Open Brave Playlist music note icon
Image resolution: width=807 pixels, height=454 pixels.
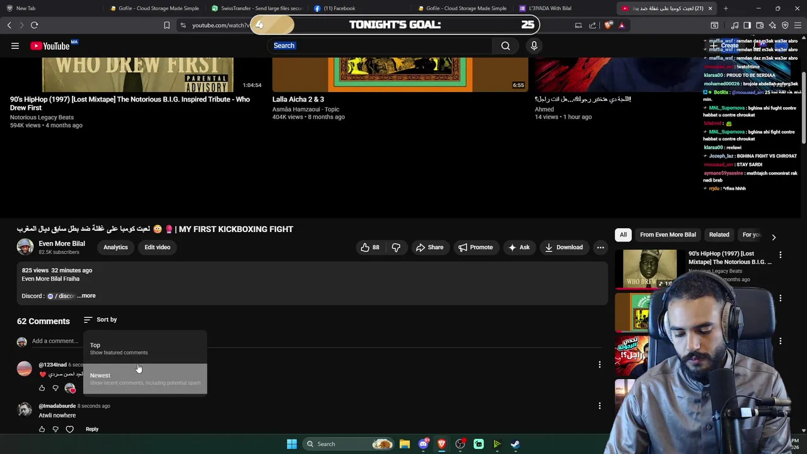[734, 25]
